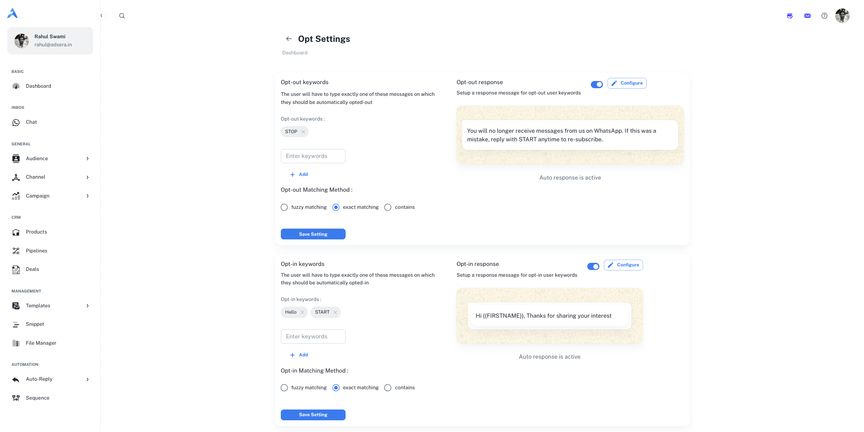Viewport: 864px width, 432px height.
Task: Open the chat announcements icon in top bar
Action: 790,16
